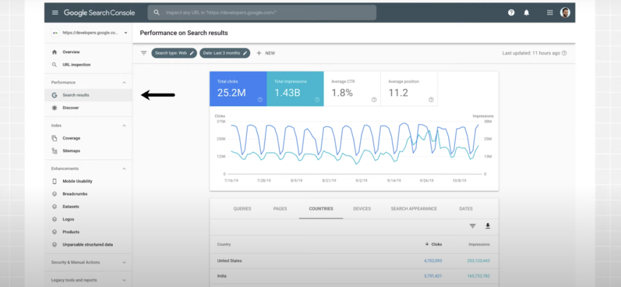This screenshot has height=287, width=621.
Task: Toggle the Average position metric card
Action: pyautogui.click(x=409, y=89)
